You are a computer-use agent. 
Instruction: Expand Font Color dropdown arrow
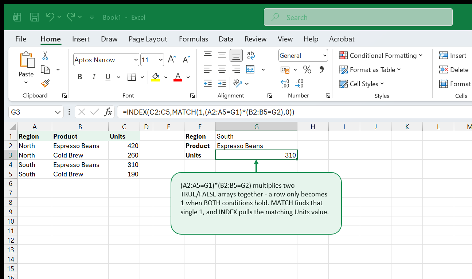tap(188, 77)
